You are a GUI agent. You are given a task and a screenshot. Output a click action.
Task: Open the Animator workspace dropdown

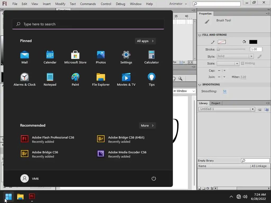[178, 4]
